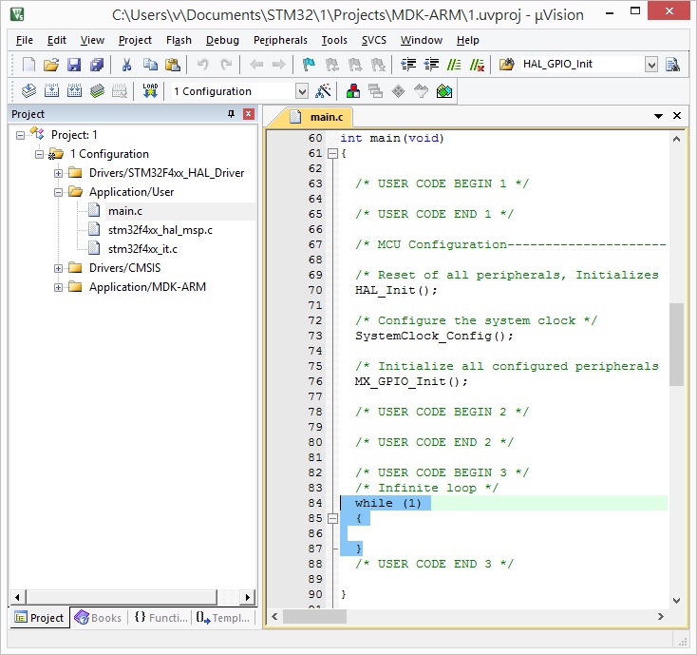Open the Peripherals menu

click(280, 40)
